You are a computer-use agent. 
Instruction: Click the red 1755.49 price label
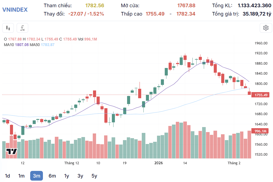point(261,95)
